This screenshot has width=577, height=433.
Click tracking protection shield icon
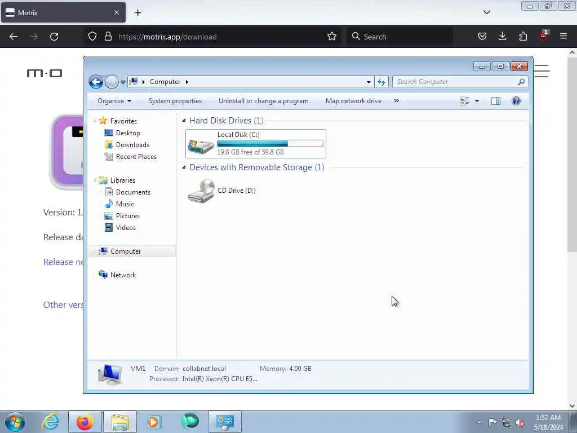pyautogui.click(x=92, y=37)
